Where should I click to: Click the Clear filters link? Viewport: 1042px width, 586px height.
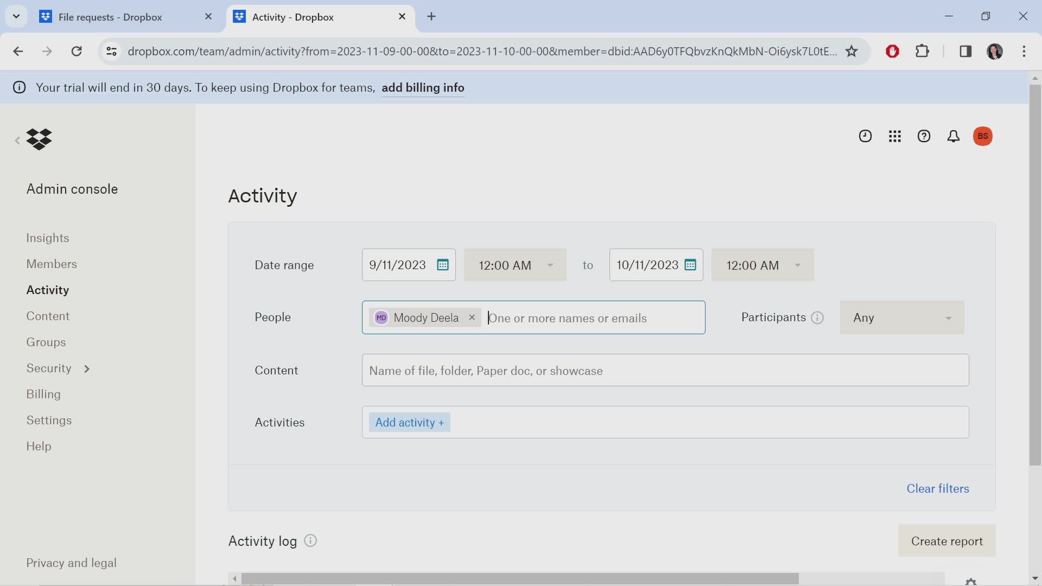[937, 488]
